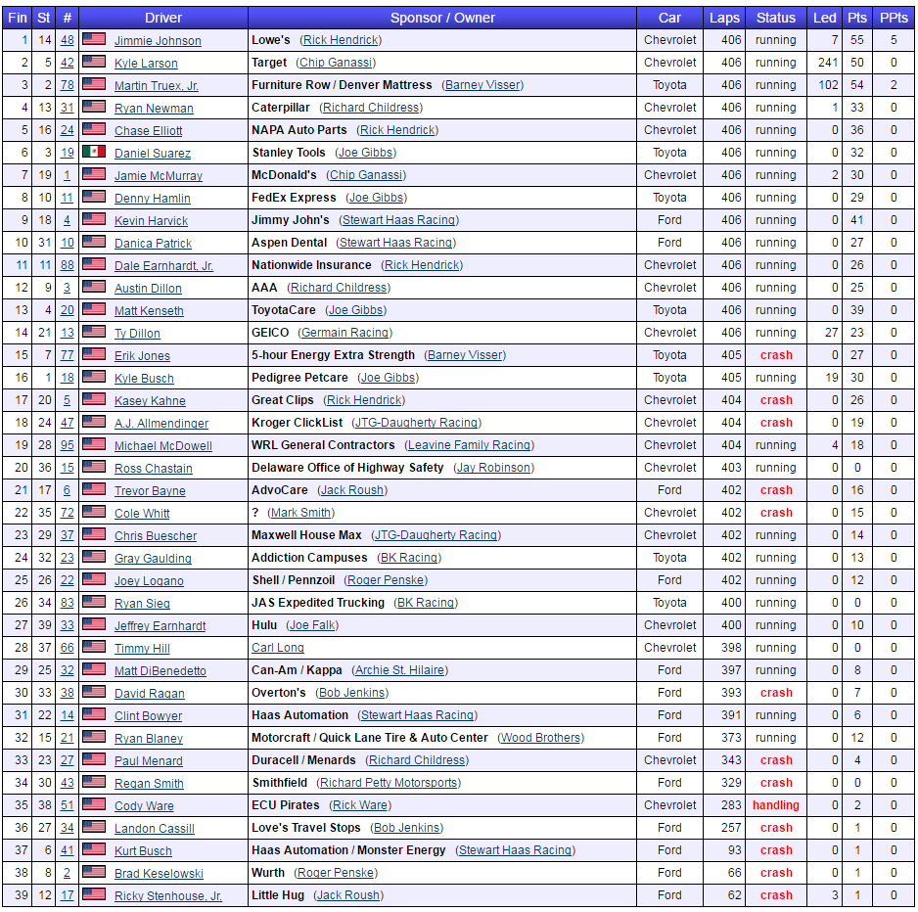
Task: Click the Status column header
Action: pyautogui.click(x=776, y=18)
